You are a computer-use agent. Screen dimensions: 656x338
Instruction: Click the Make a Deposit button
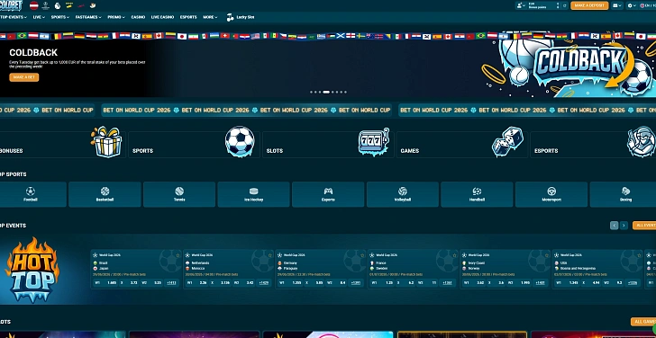click(x=589, y=5)
